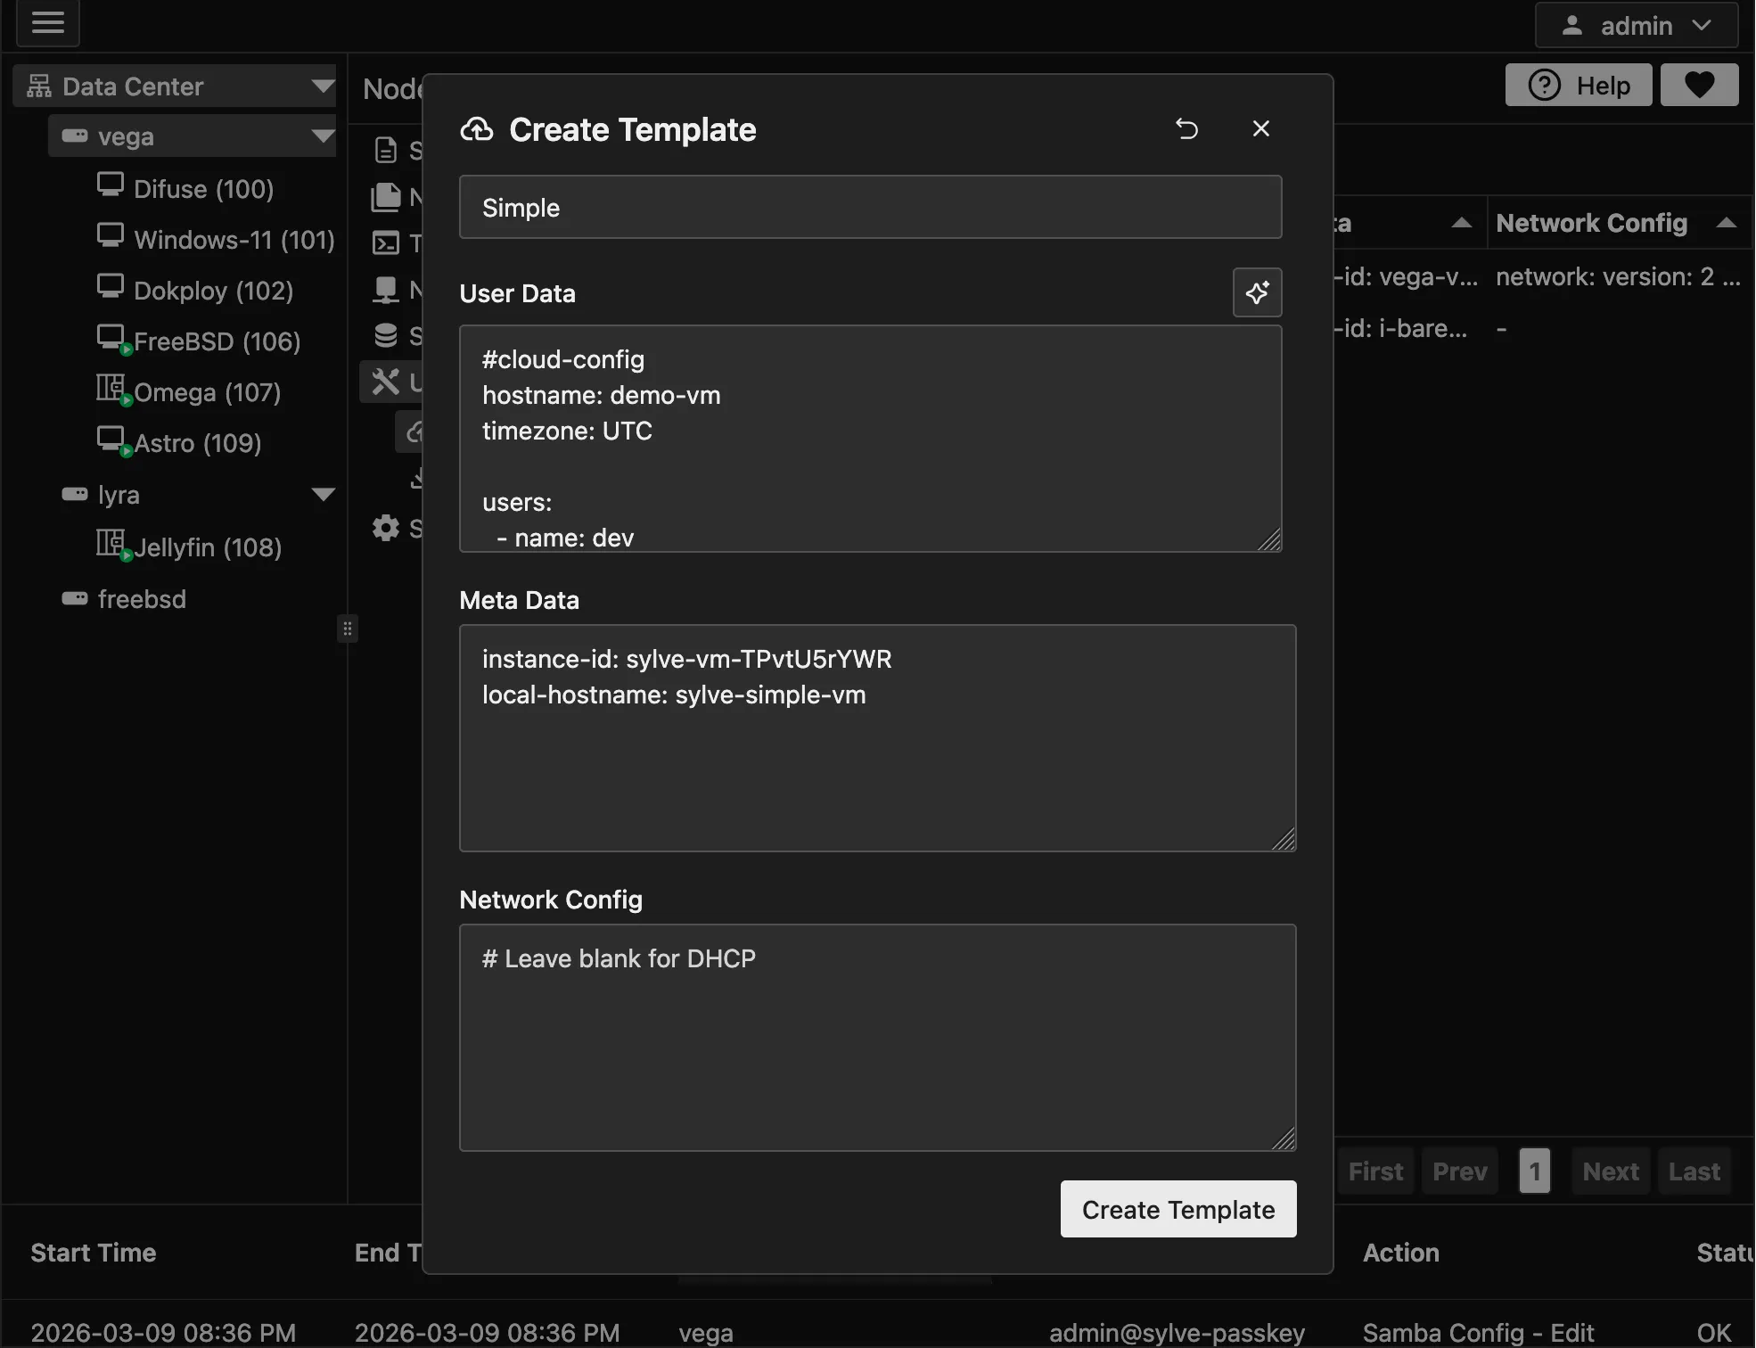Select the Terminal icon in the node sidebar
The image size is (1756, 1348).
385,242
